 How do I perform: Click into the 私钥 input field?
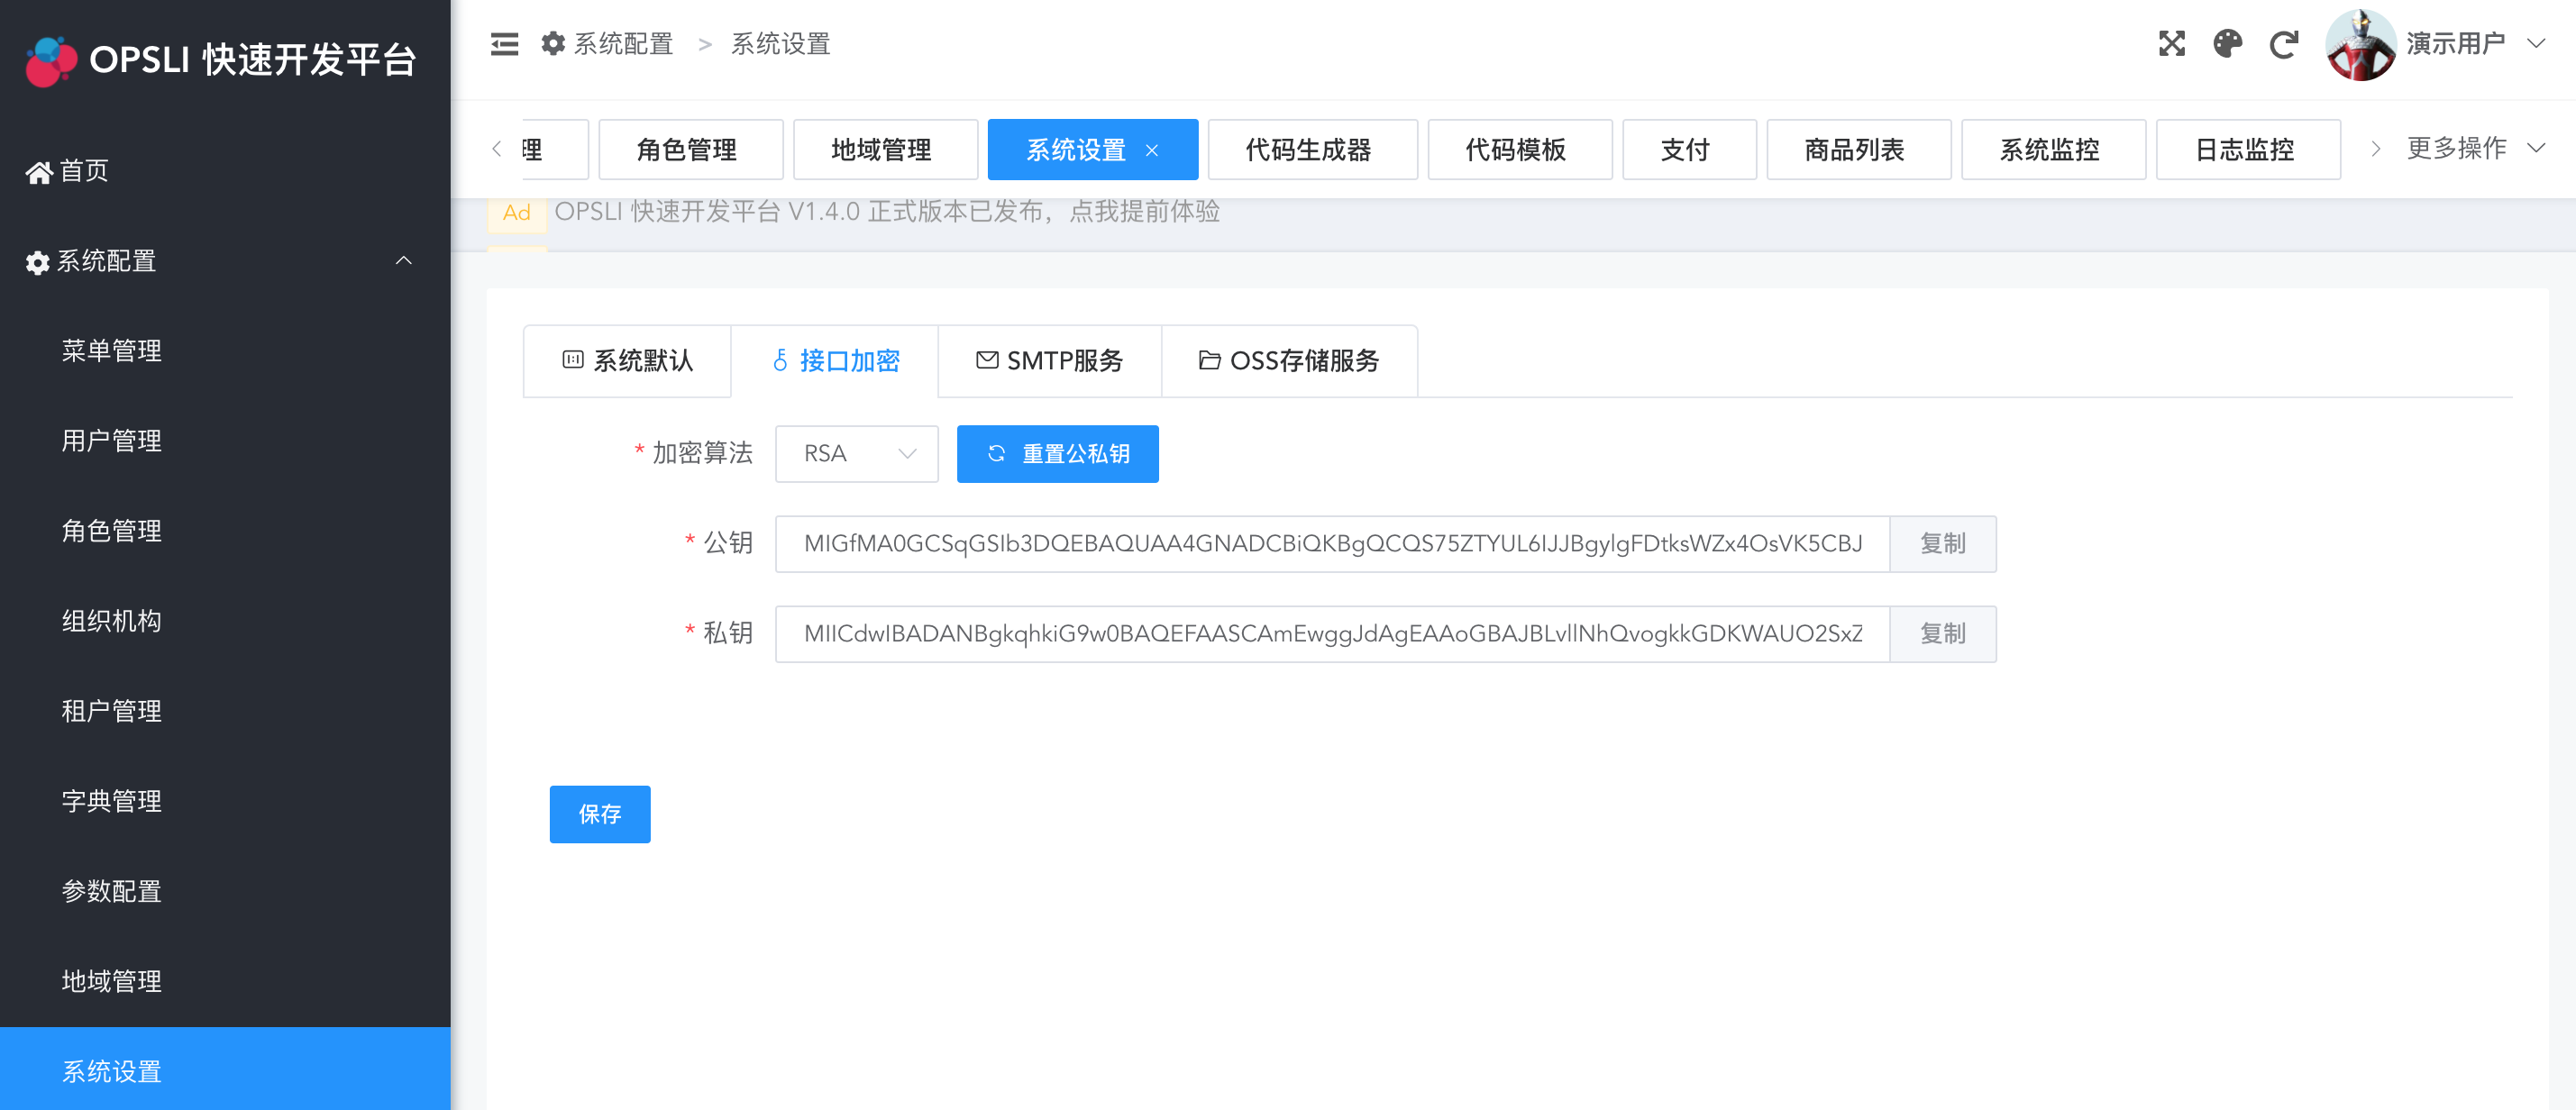tap(1331, 634)
